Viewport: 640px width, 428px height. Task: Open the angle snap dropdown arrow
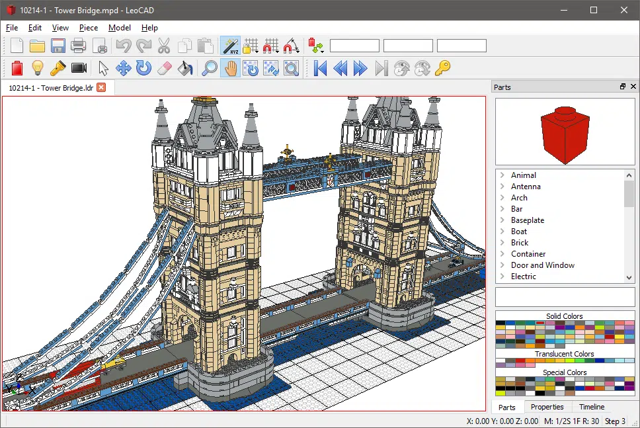(296, 51)
